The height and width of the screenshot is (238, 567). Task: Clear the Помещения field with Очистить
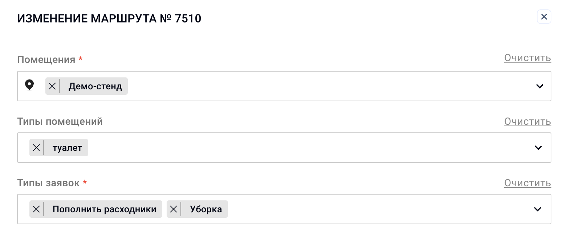click(527, 58)
